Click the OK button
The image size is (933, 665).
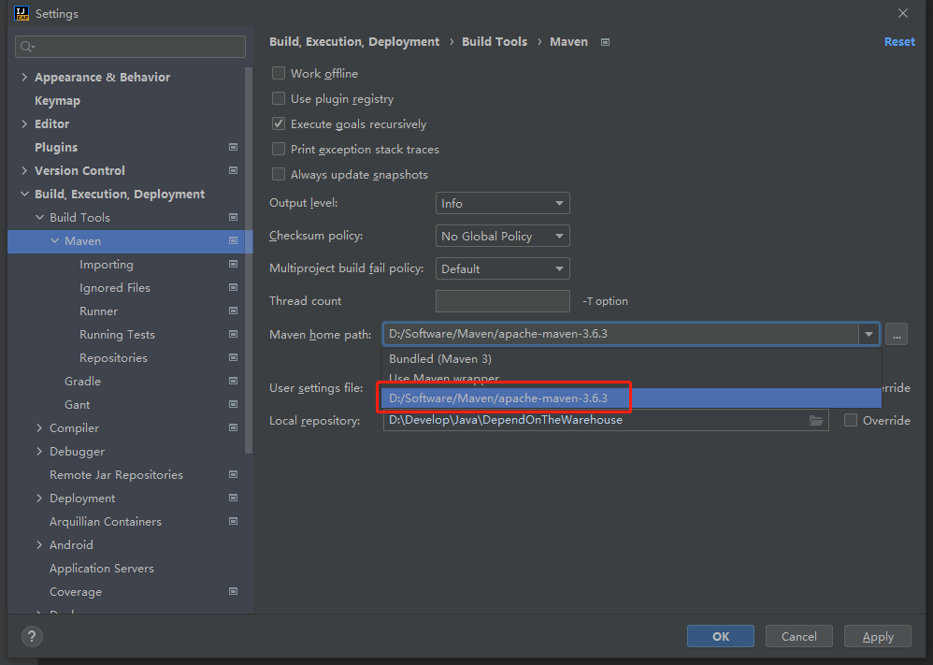[x=721, y=636]
